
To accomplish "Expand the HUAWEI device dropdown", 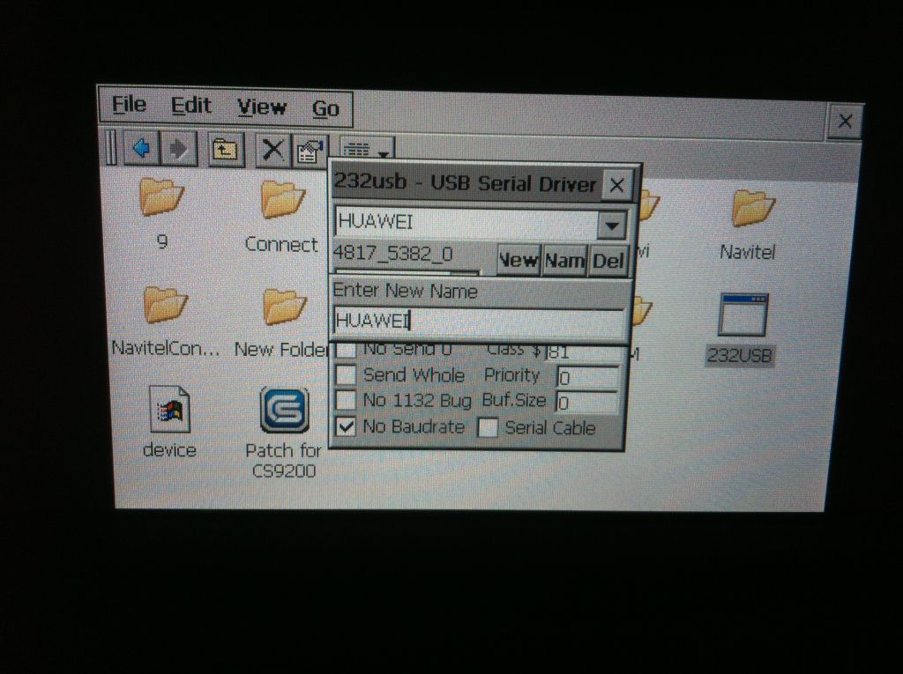I will 611,225.
